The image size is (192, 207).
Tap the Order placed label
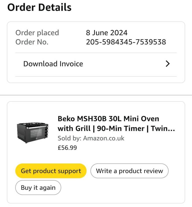click(37, 33)
